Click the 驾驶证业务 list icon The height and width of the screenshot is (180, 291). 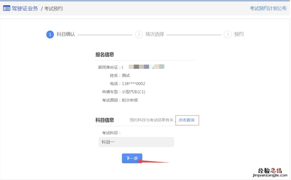coord(7,8)
